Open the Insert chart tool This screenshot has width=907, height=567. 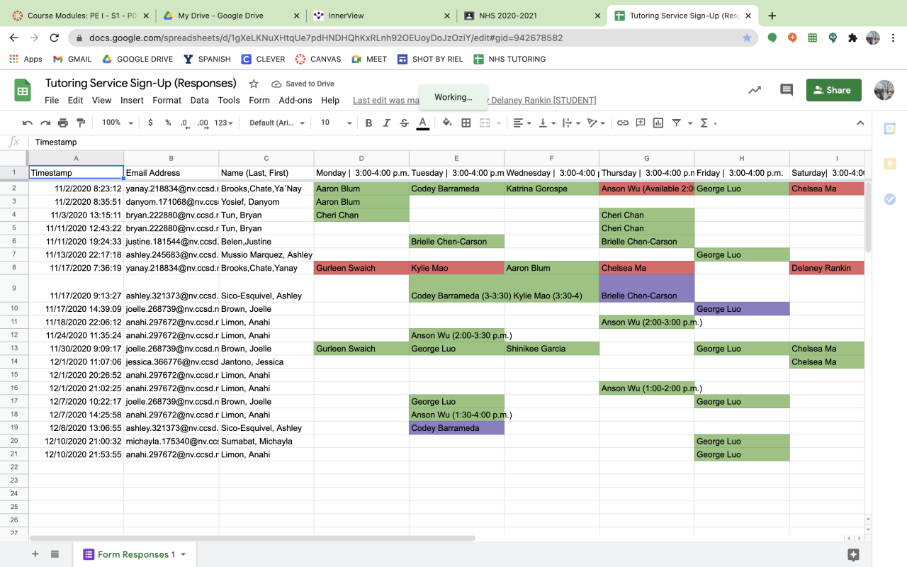click(658, 123)
